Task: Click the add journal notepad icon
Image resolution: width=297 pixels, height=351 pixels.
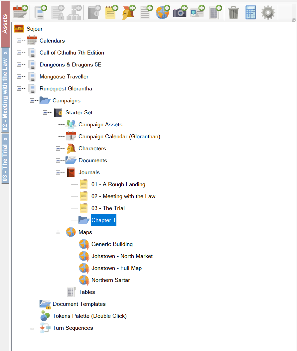Action: tap(111, 12)
